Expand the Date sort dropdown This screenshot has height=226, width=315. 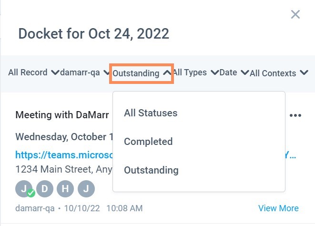point(234,72)
